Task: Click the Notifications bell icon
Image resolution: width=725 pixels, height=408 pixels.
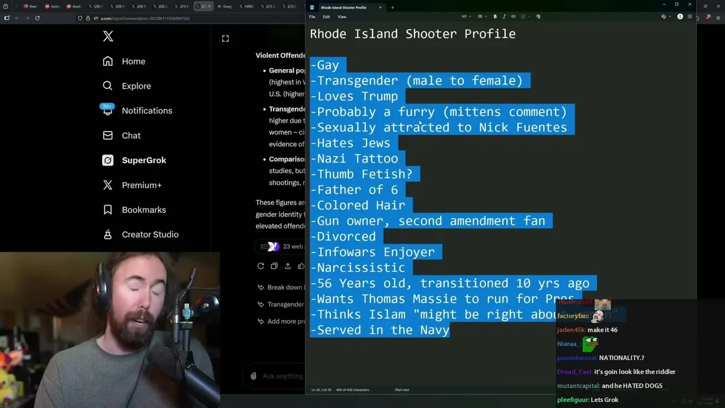Action: click(x=108, y=110)
